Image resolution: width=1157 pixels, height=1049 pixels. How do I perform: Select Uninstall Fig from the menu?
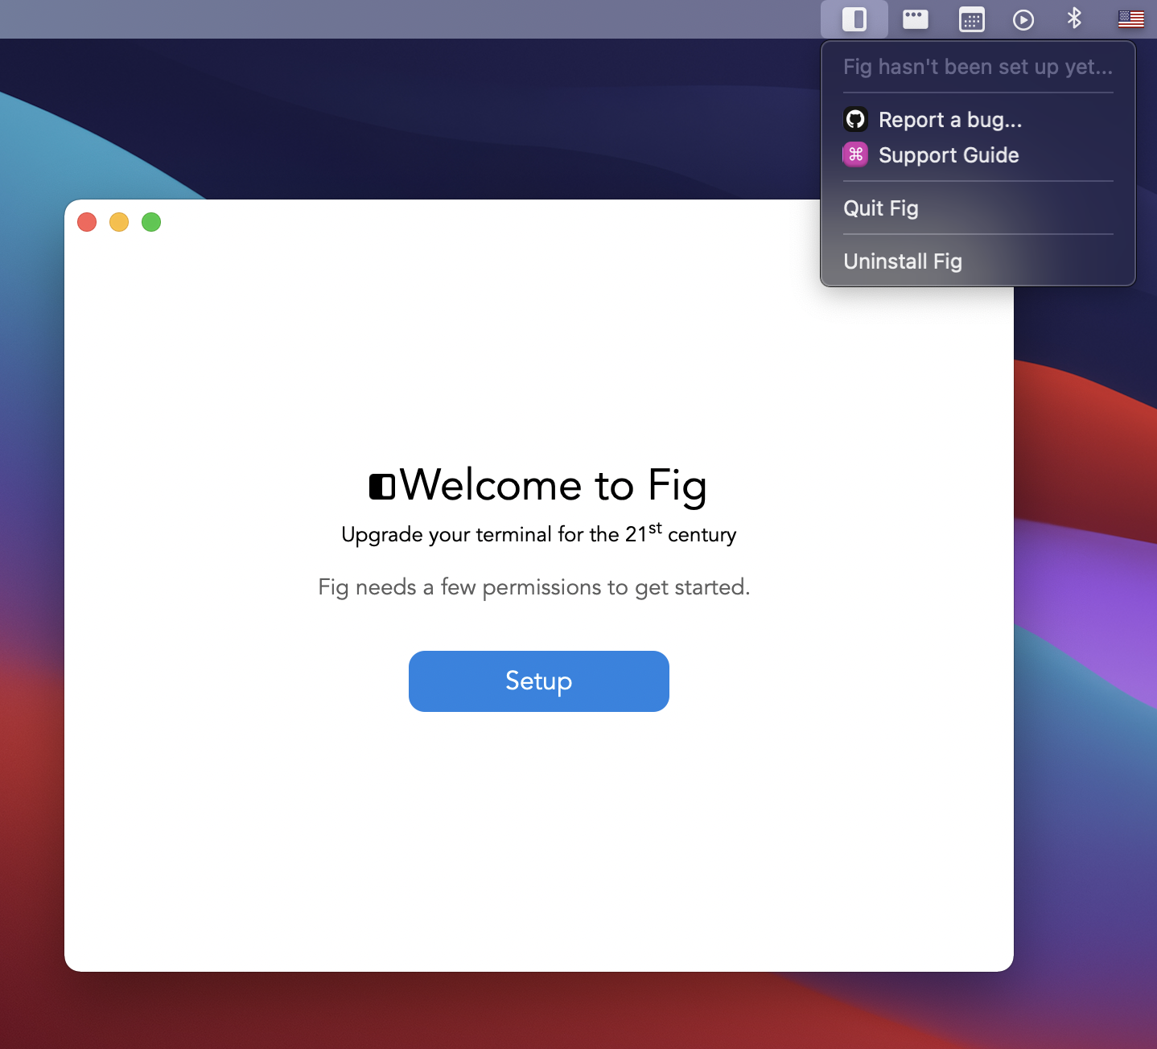click(x=902, y=261)
